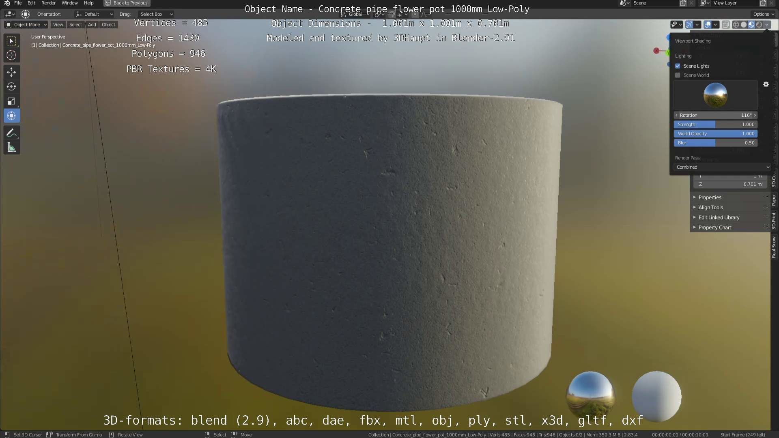
Task: Select the Select Box tool
Action: (11, 41)
